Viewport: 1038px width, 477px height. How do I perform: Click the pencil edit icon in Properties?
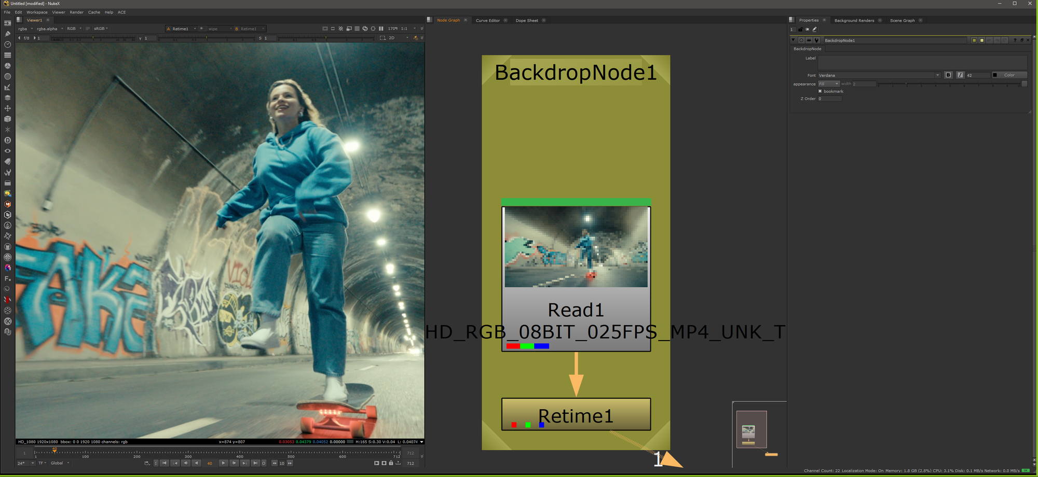pyautogui.click(x=814, y=30)
